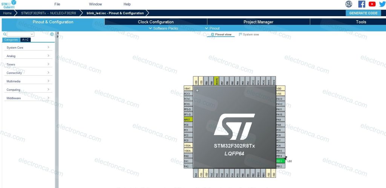Switch peripheral list to A->Z sorting
Screen dimensions: 386x188
click(x=26, y=39)
